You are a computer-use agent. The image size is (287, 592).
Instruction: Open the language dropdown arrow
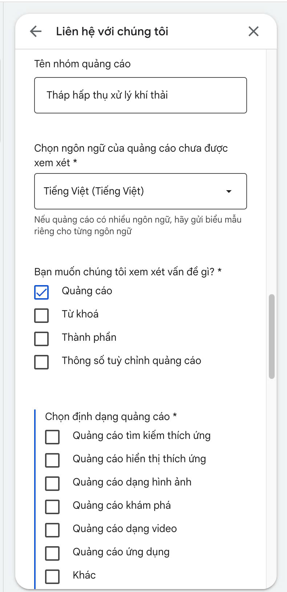[x=229, y=191]
